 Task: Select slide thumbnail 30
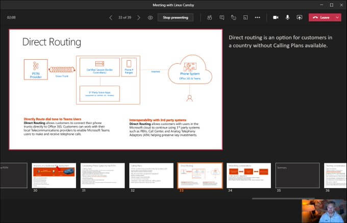[54, 176]
